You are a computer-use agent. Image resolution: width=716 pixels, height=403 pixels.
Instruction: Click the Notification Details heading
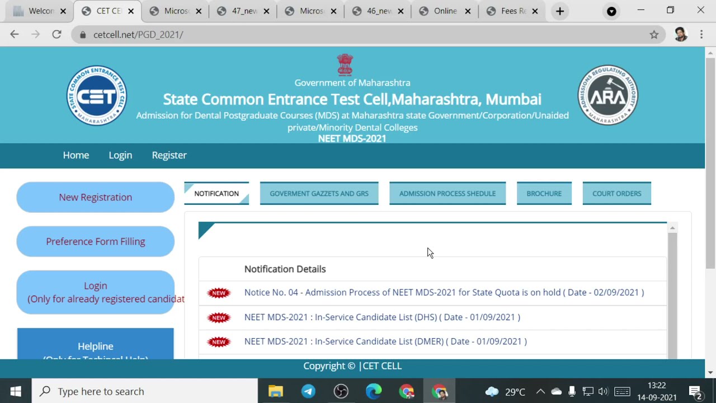pos(285,269)
